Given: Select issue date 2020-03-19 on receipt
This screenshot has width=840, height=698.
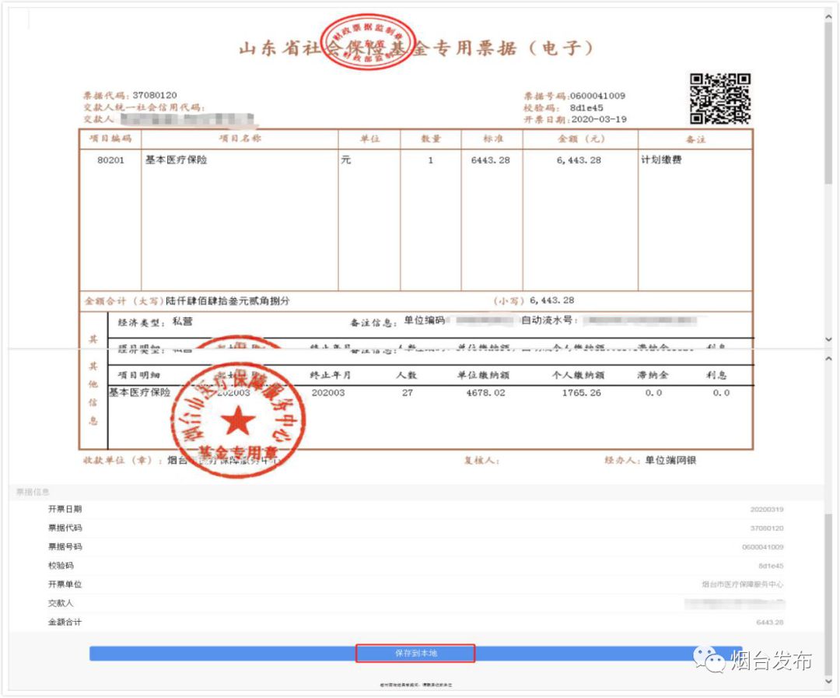Looking at the screenshot, I should (x=598, y=119).
